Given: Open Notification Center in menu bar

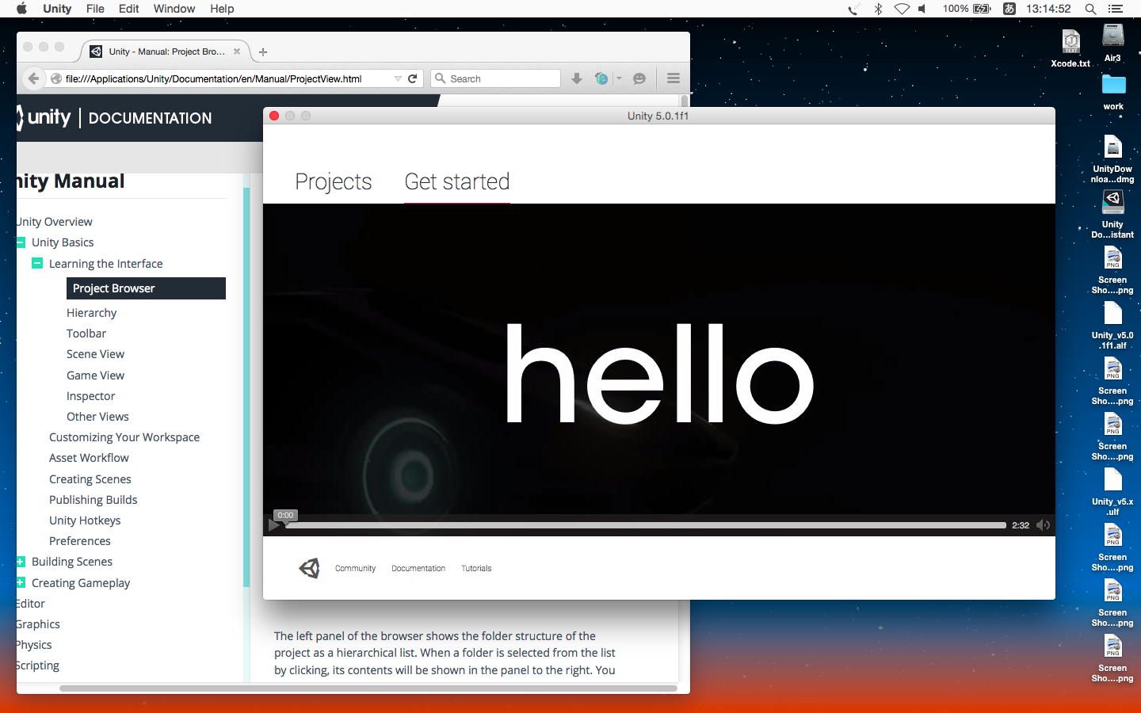Looking at the screenshot, I should (x=1116, y=9).
